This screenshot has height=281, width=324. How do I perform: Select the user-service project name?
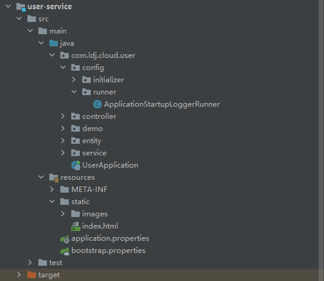point(50,7)
